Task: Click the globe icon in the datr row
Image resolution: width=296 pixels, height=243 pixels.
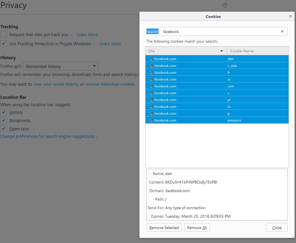Action: pos(151,59)
